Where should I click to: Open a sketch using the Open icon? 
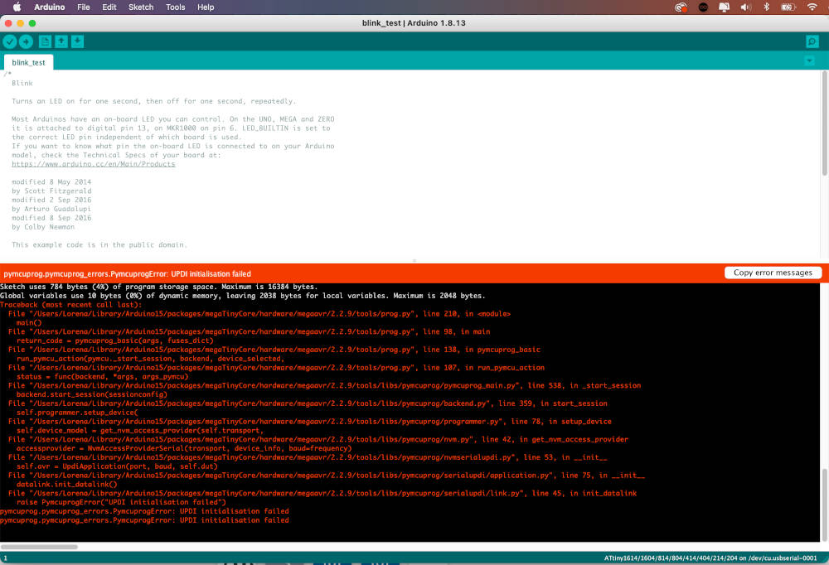tap(61, 41)
